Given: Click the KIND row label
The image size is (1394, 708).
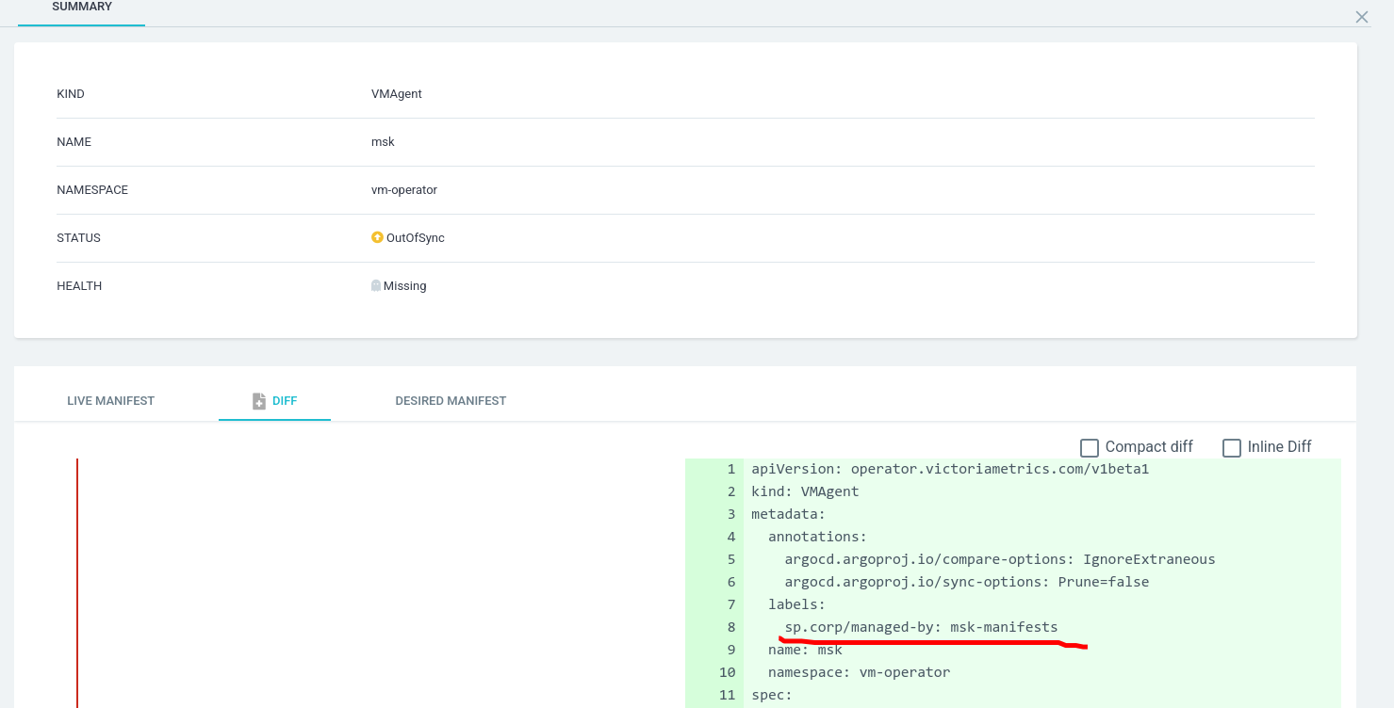Looking at the screenshot, I should tap(70, 93).
